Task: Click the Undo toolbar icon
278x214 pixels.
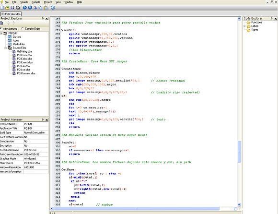Action: 25,8
